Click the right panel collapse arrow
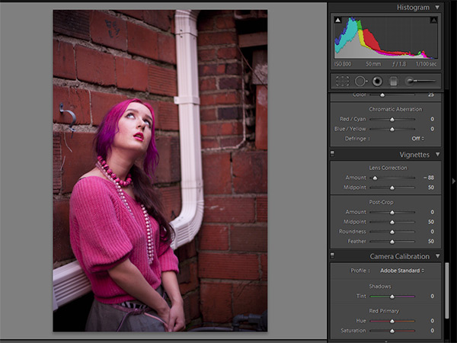Image resolution: width=457 pixels, height=343 pixels. tap(454, 181)
